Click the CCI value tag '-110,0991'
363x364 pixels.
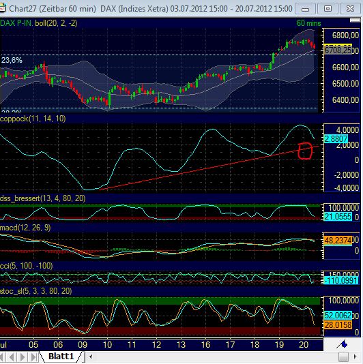(340, 281)
